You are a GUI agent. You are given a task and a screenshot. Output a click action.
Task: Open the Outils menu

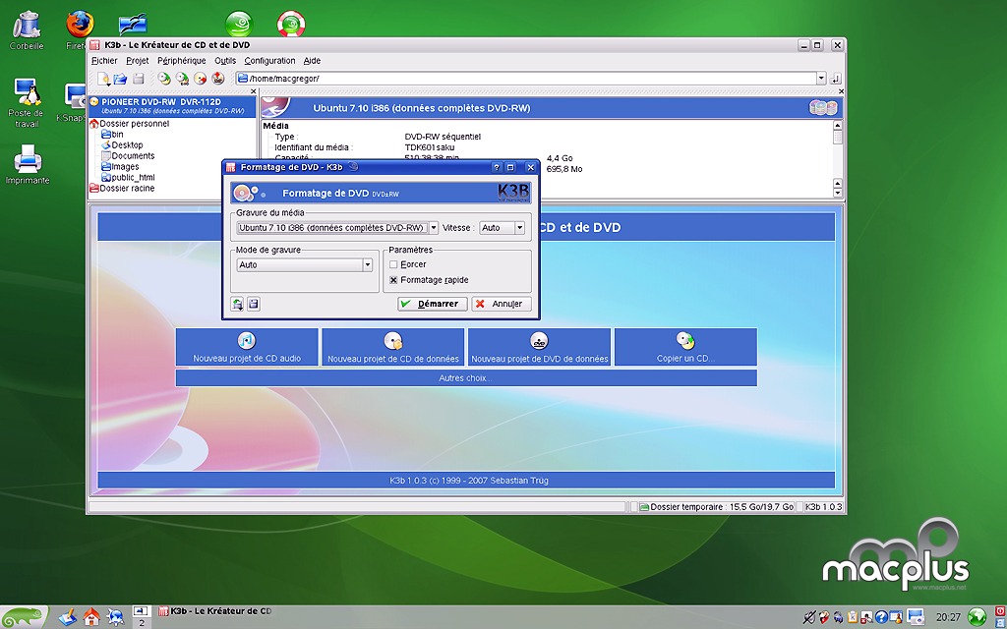[x=225, y=61]
